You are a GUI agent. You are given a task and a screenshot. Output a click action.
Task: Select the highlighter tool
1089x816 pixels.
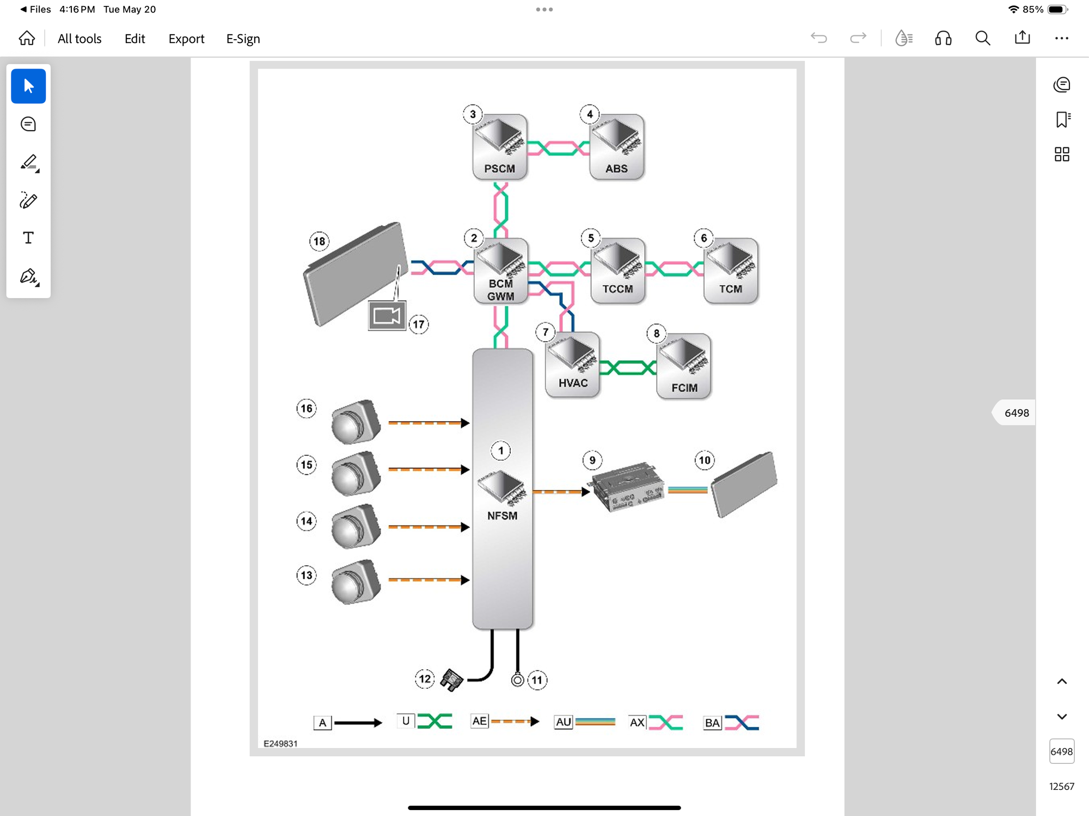coord(28,163)
